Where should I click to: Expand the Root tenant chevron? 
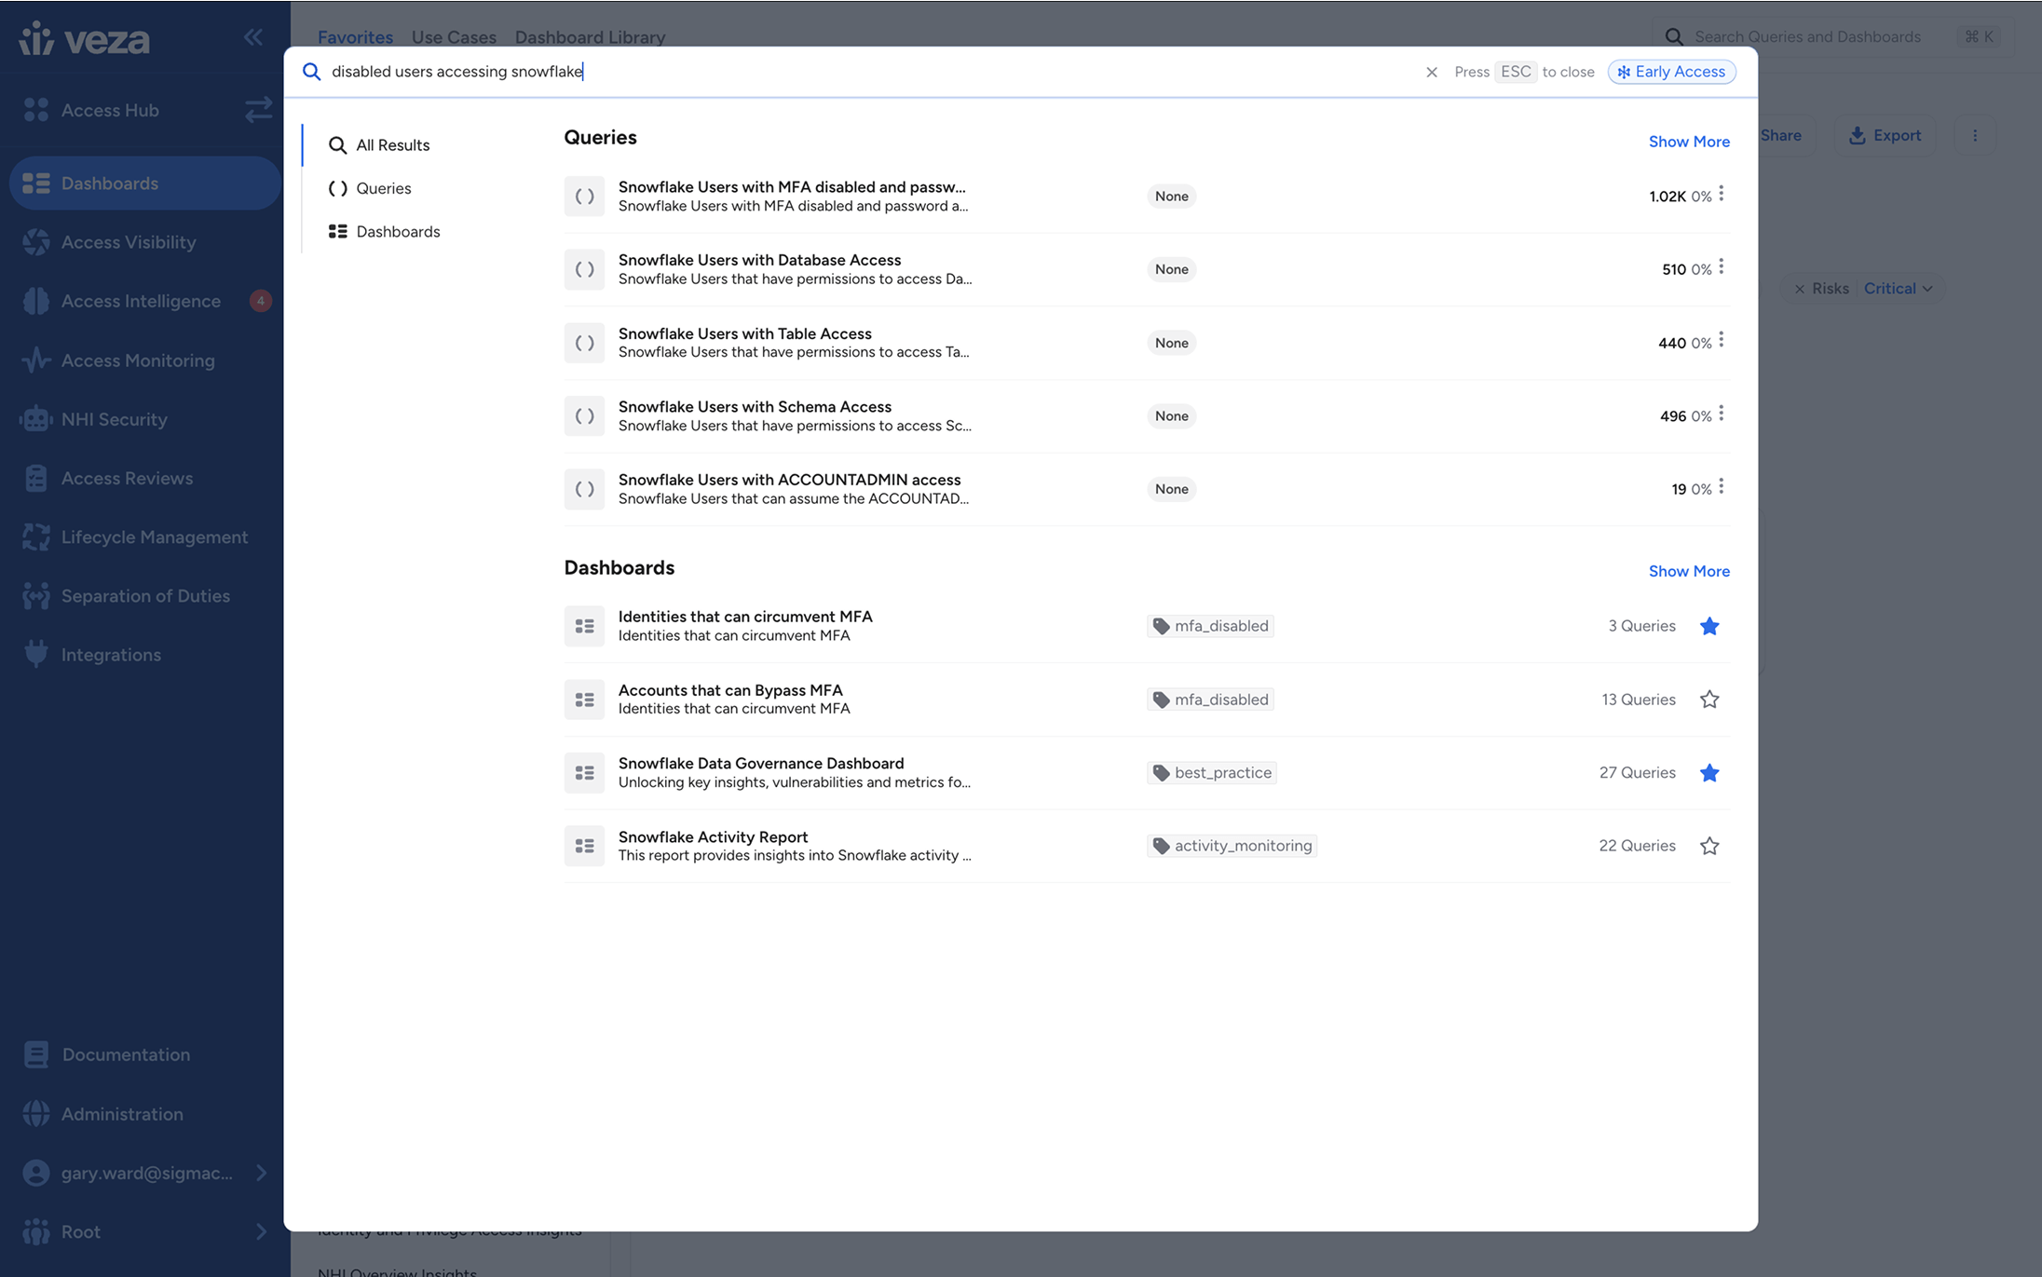[261, 1231]
